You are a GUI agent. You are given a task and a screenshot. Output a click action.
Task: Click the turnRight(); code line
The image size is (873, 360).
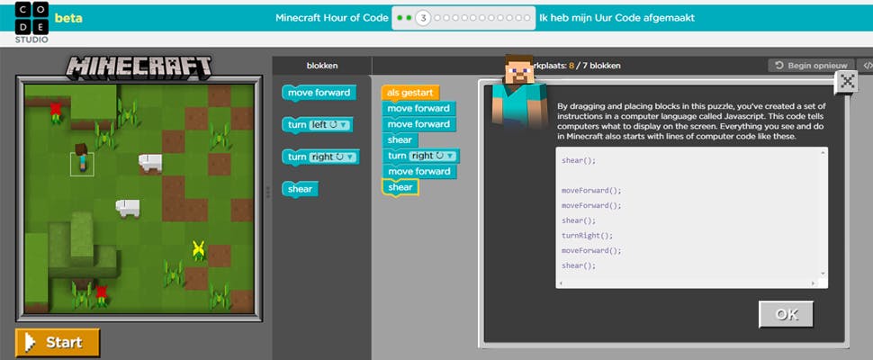click(587, 236)
